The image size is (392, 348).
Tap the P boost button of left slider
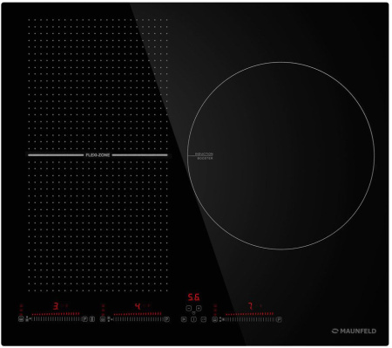click(x=84, y=319)
